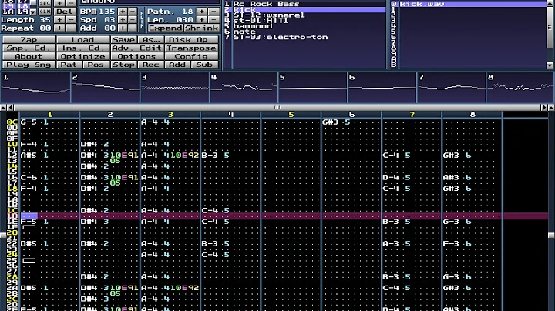Increase song Length with plus button
Screen dimensions: 555x311
[59, 20]
